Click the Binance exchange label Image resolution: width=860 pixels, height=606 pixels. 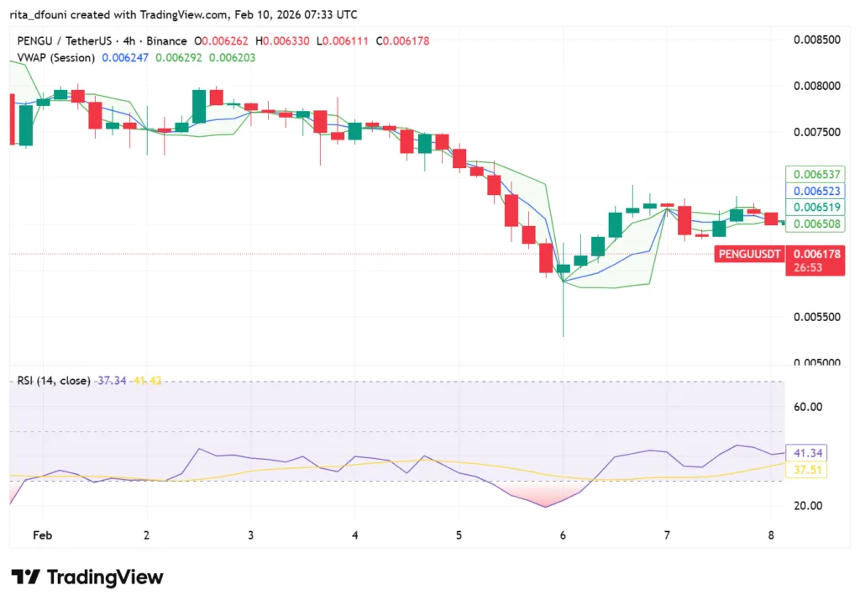click(166, 40)
